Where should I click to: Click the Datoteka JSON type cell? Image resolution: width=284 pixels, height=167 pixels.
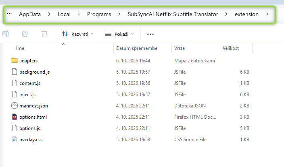[190, 106]
